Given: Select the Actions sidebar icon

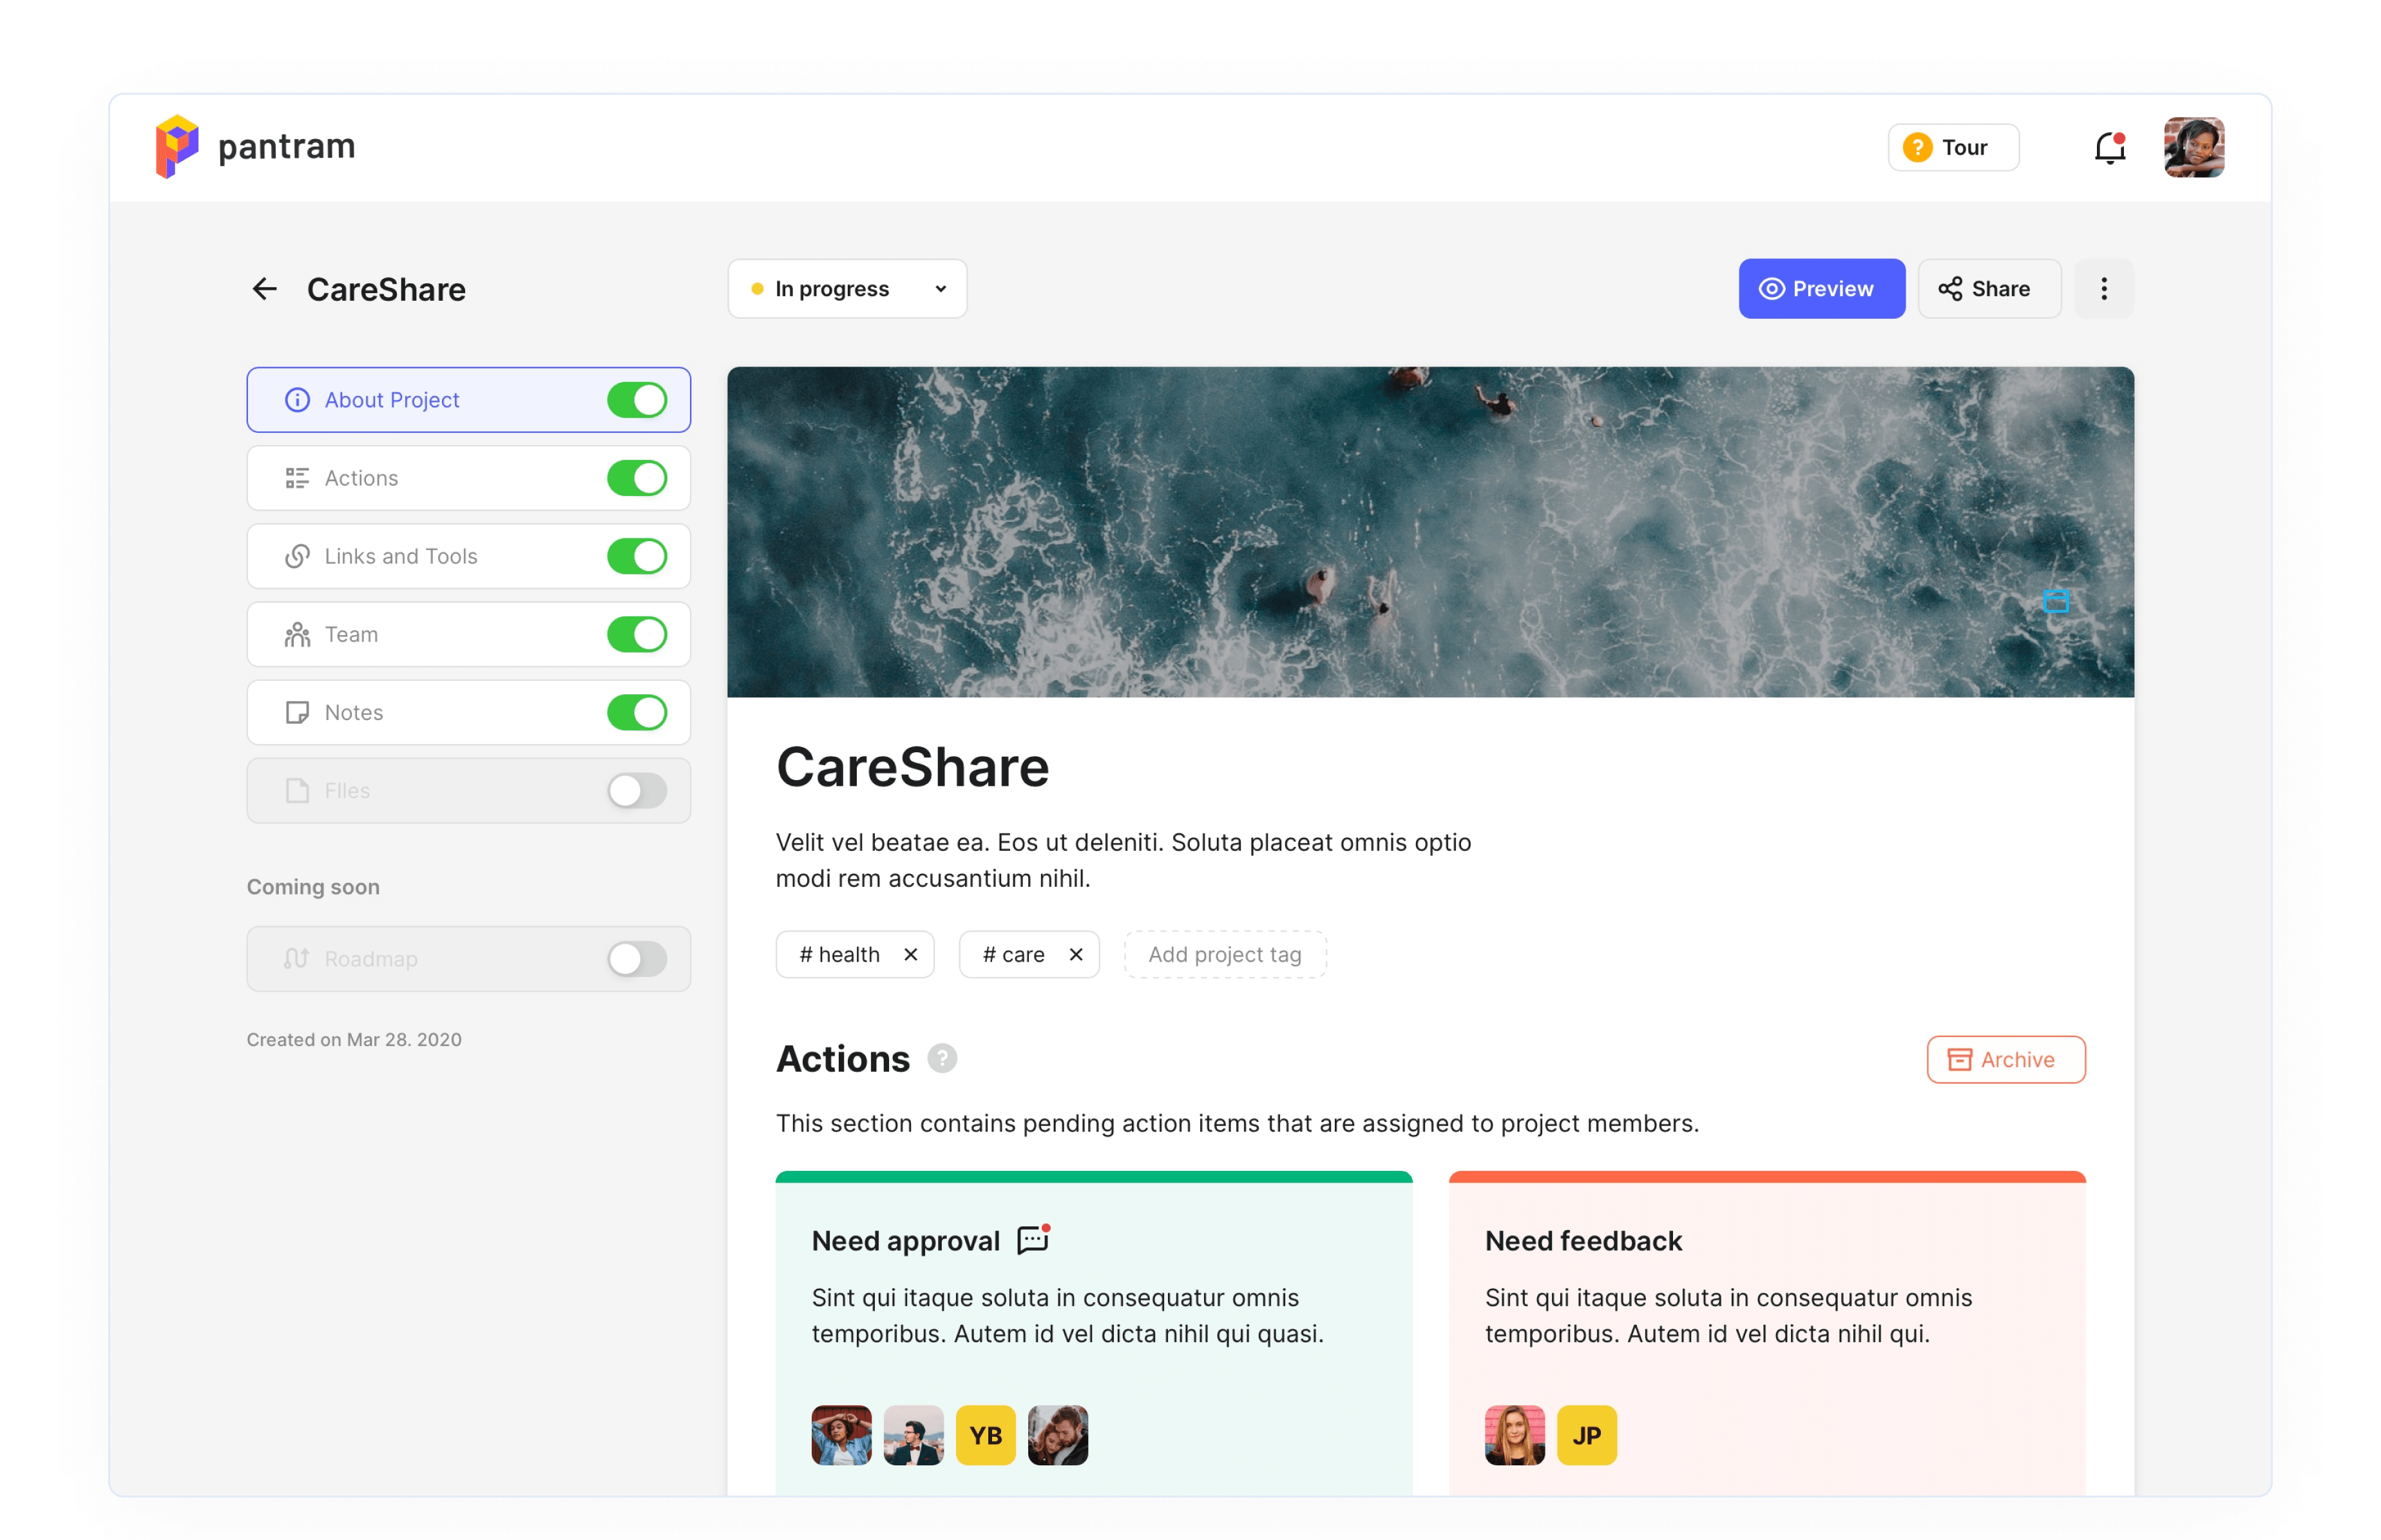Looking at the screenshot, I should click(x=297, y=477).
